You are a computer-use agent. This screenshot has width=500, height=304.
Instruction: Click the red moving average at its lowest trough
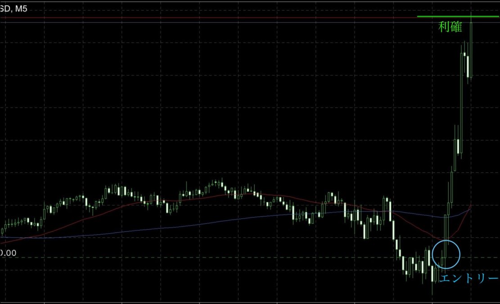(443, 239)
